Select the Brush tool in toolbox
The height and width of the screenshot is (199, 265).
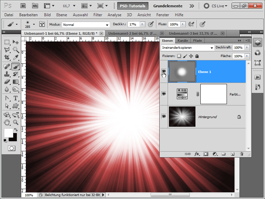coord(16,66)
